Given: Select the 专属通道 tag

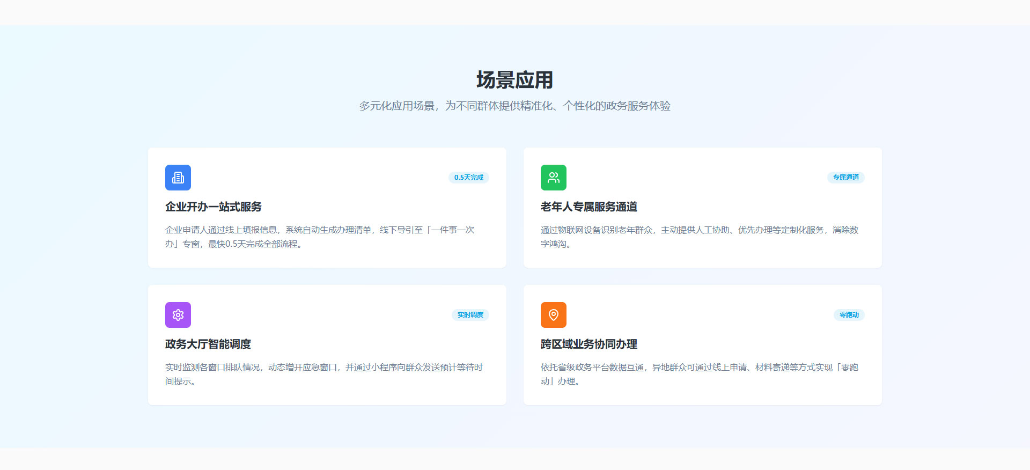Looking at the screenshot, I should click(x=845, y=178).
